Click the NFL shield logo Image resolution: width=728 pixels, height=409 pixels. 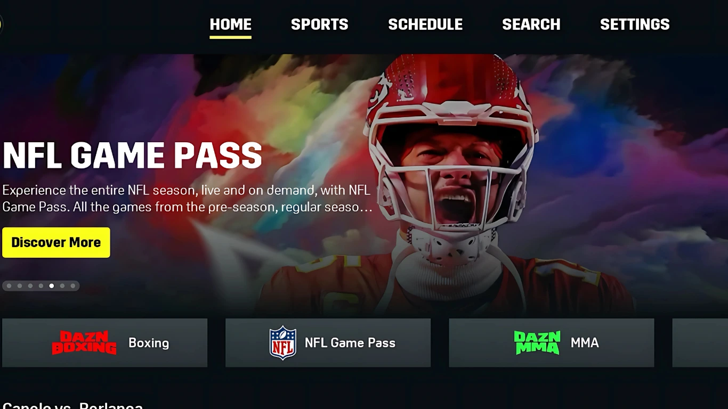tap(283, 343)
